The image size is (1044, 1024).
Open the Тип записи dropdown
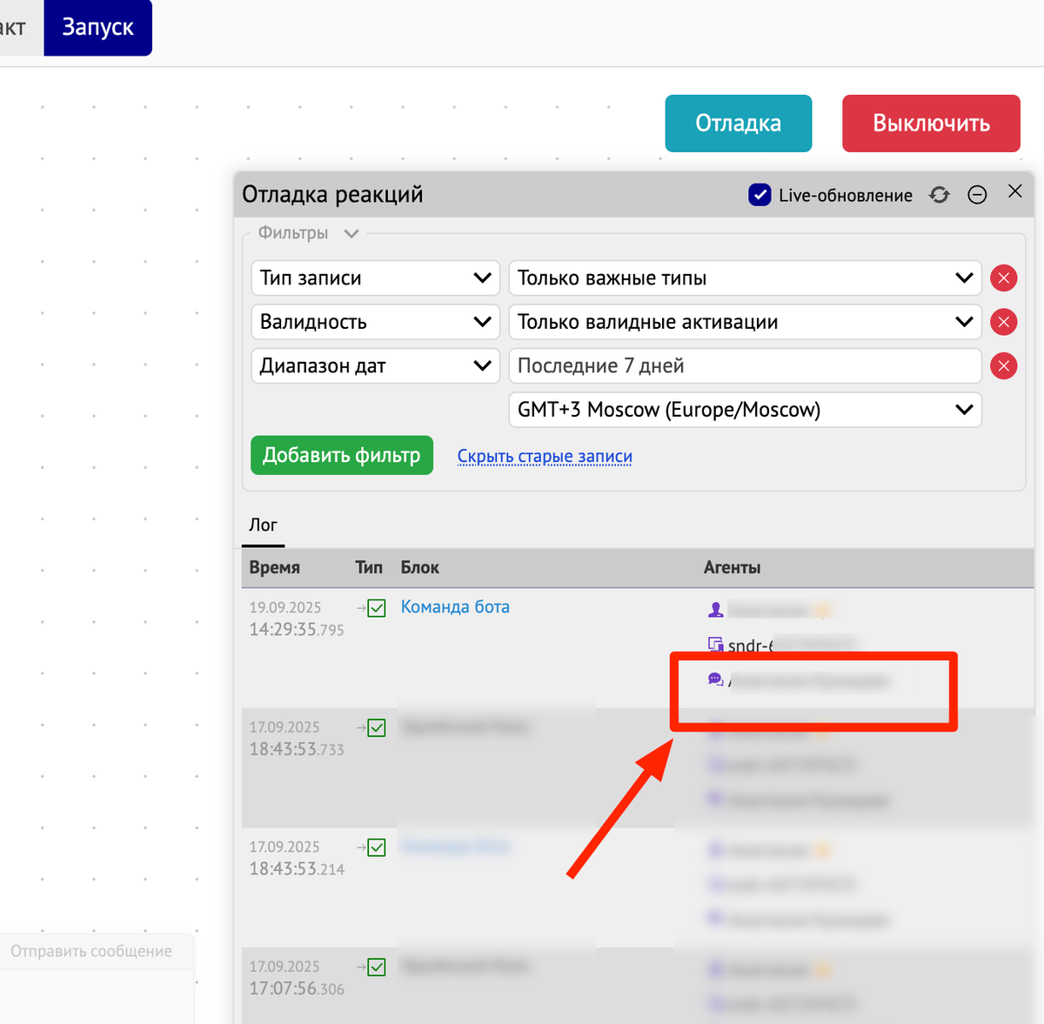click(375, 278)
